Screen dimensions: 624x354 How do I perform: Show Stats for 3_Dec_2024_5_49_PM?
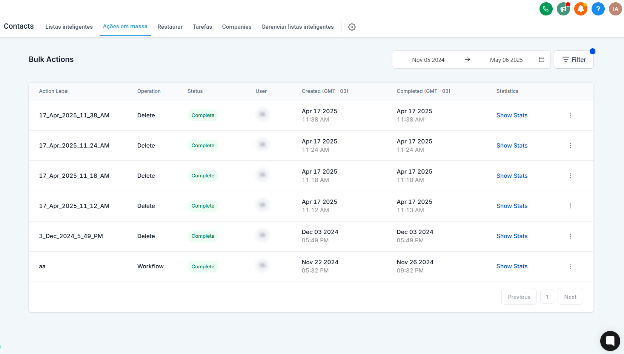pyautogui.click(x=512, y=236)
